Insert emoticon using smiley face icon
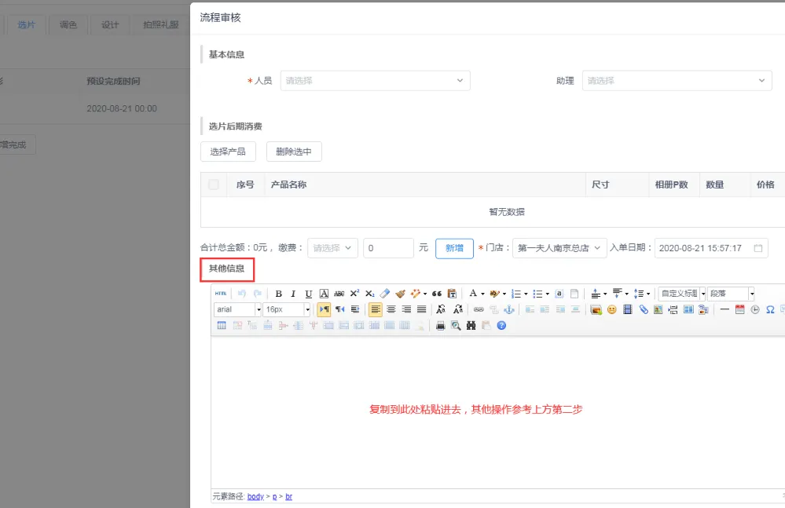Viewport: 785px width, 508px height. point(612,309)
